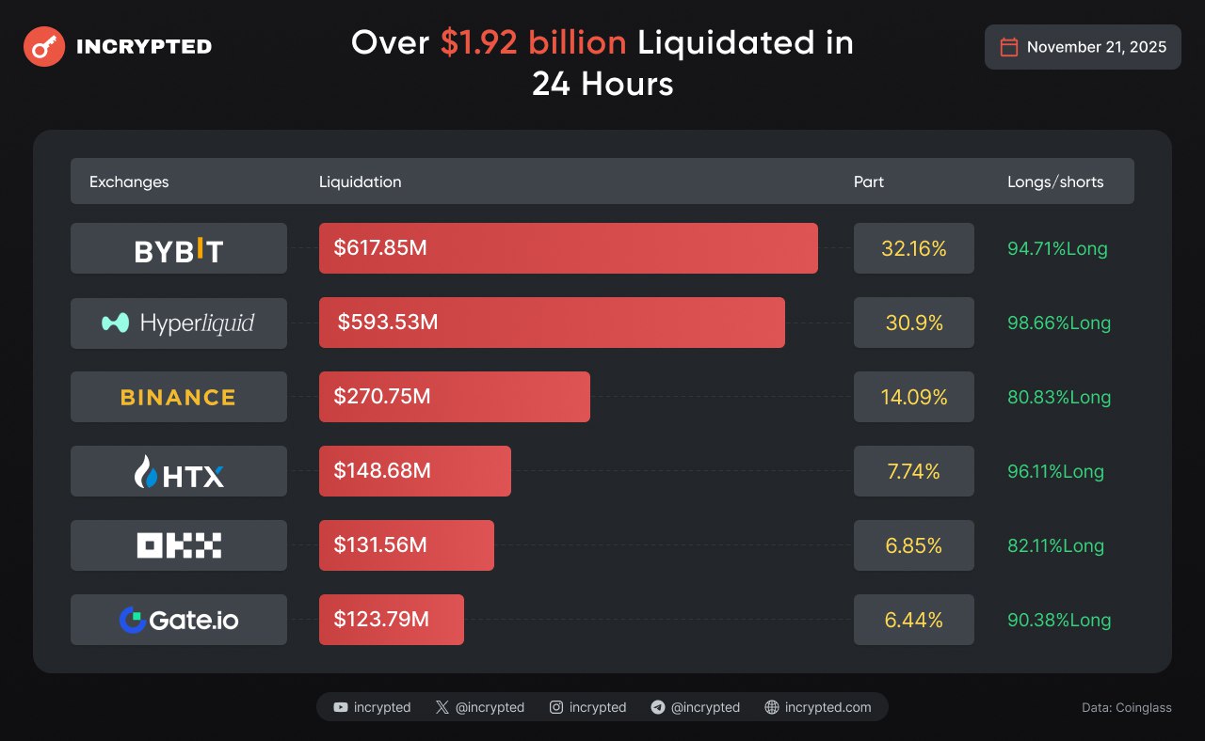Select the HTX exchange logo
Image resolution: width=1205 pixels, height=741 pixels.
(179, 472)
